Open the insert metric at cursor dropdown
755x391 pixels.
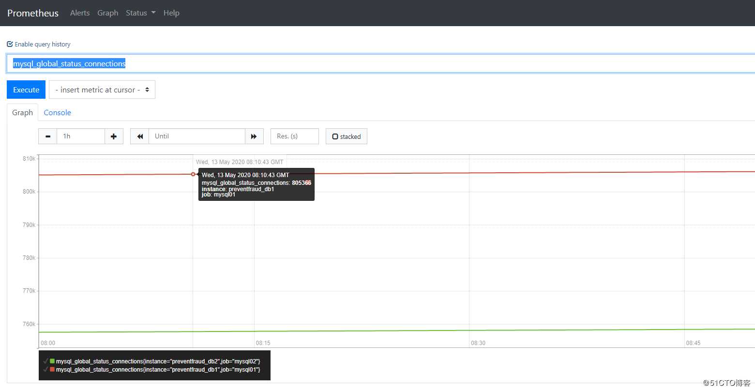(102, 90)
